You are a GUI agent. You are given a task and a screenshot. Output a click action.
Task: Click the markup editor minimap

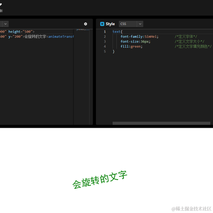point(83,30)
